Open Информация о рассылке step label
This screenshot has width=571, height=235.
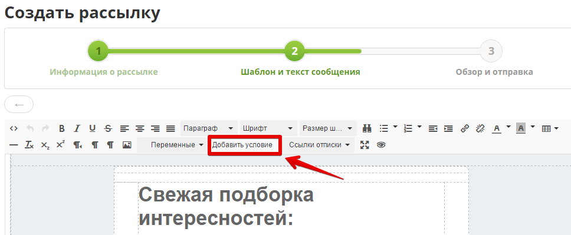point(104,72)
